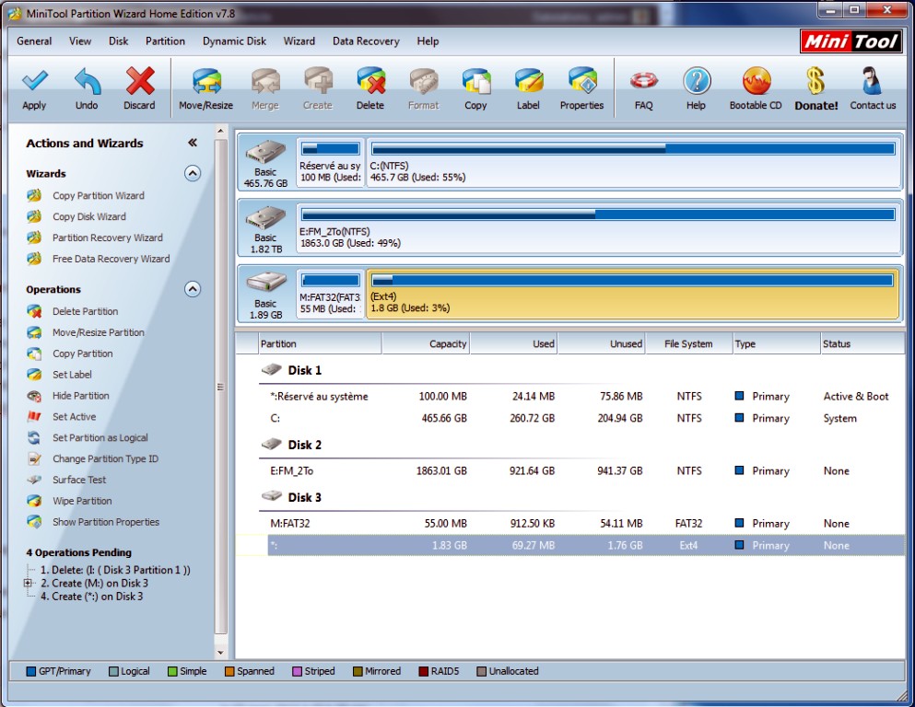Screen dimensions: 915x707
Task: Choose Delete Partition in Operations
Action: [85, 311]
